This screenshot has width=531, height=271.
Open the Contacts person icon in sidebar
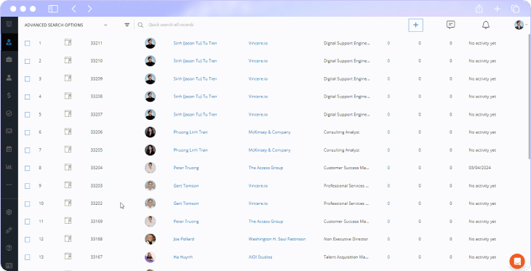coord(9,78)
